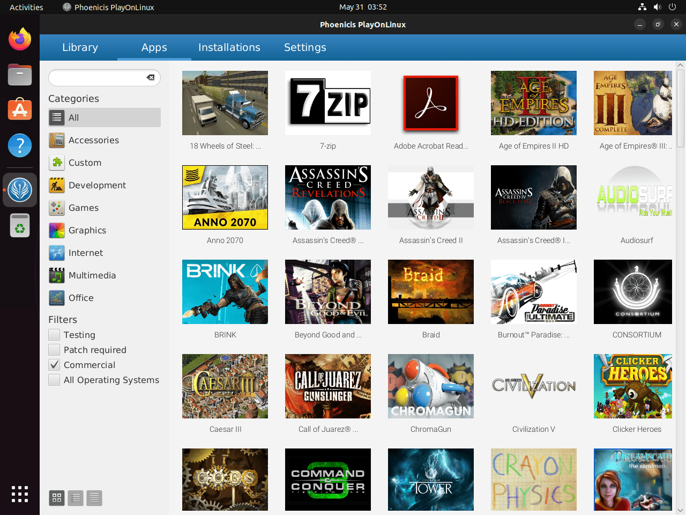The height and width of the screenshot is (515, 686).
Task: Switch to the Library tab
Action: pyautogui.click(x=80, y=47)
